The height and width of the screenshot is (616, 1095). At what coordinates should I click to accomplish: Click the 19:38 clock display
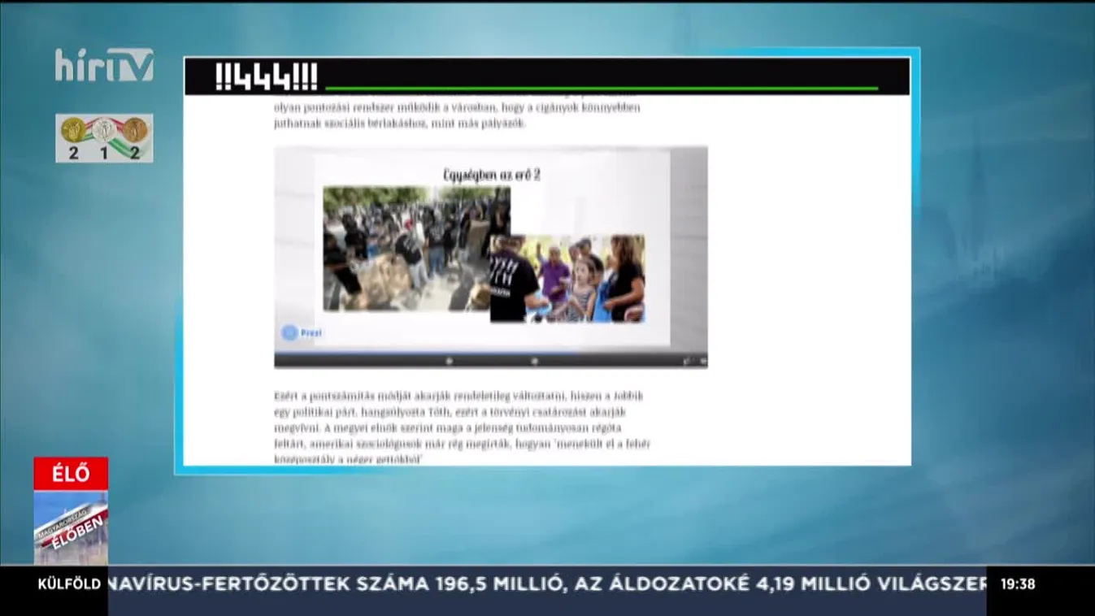click(1017, 584)
